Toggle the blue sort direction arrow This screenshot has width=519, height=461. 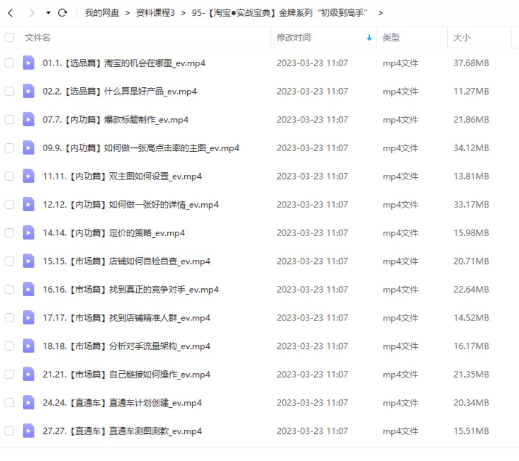(369, 38)
